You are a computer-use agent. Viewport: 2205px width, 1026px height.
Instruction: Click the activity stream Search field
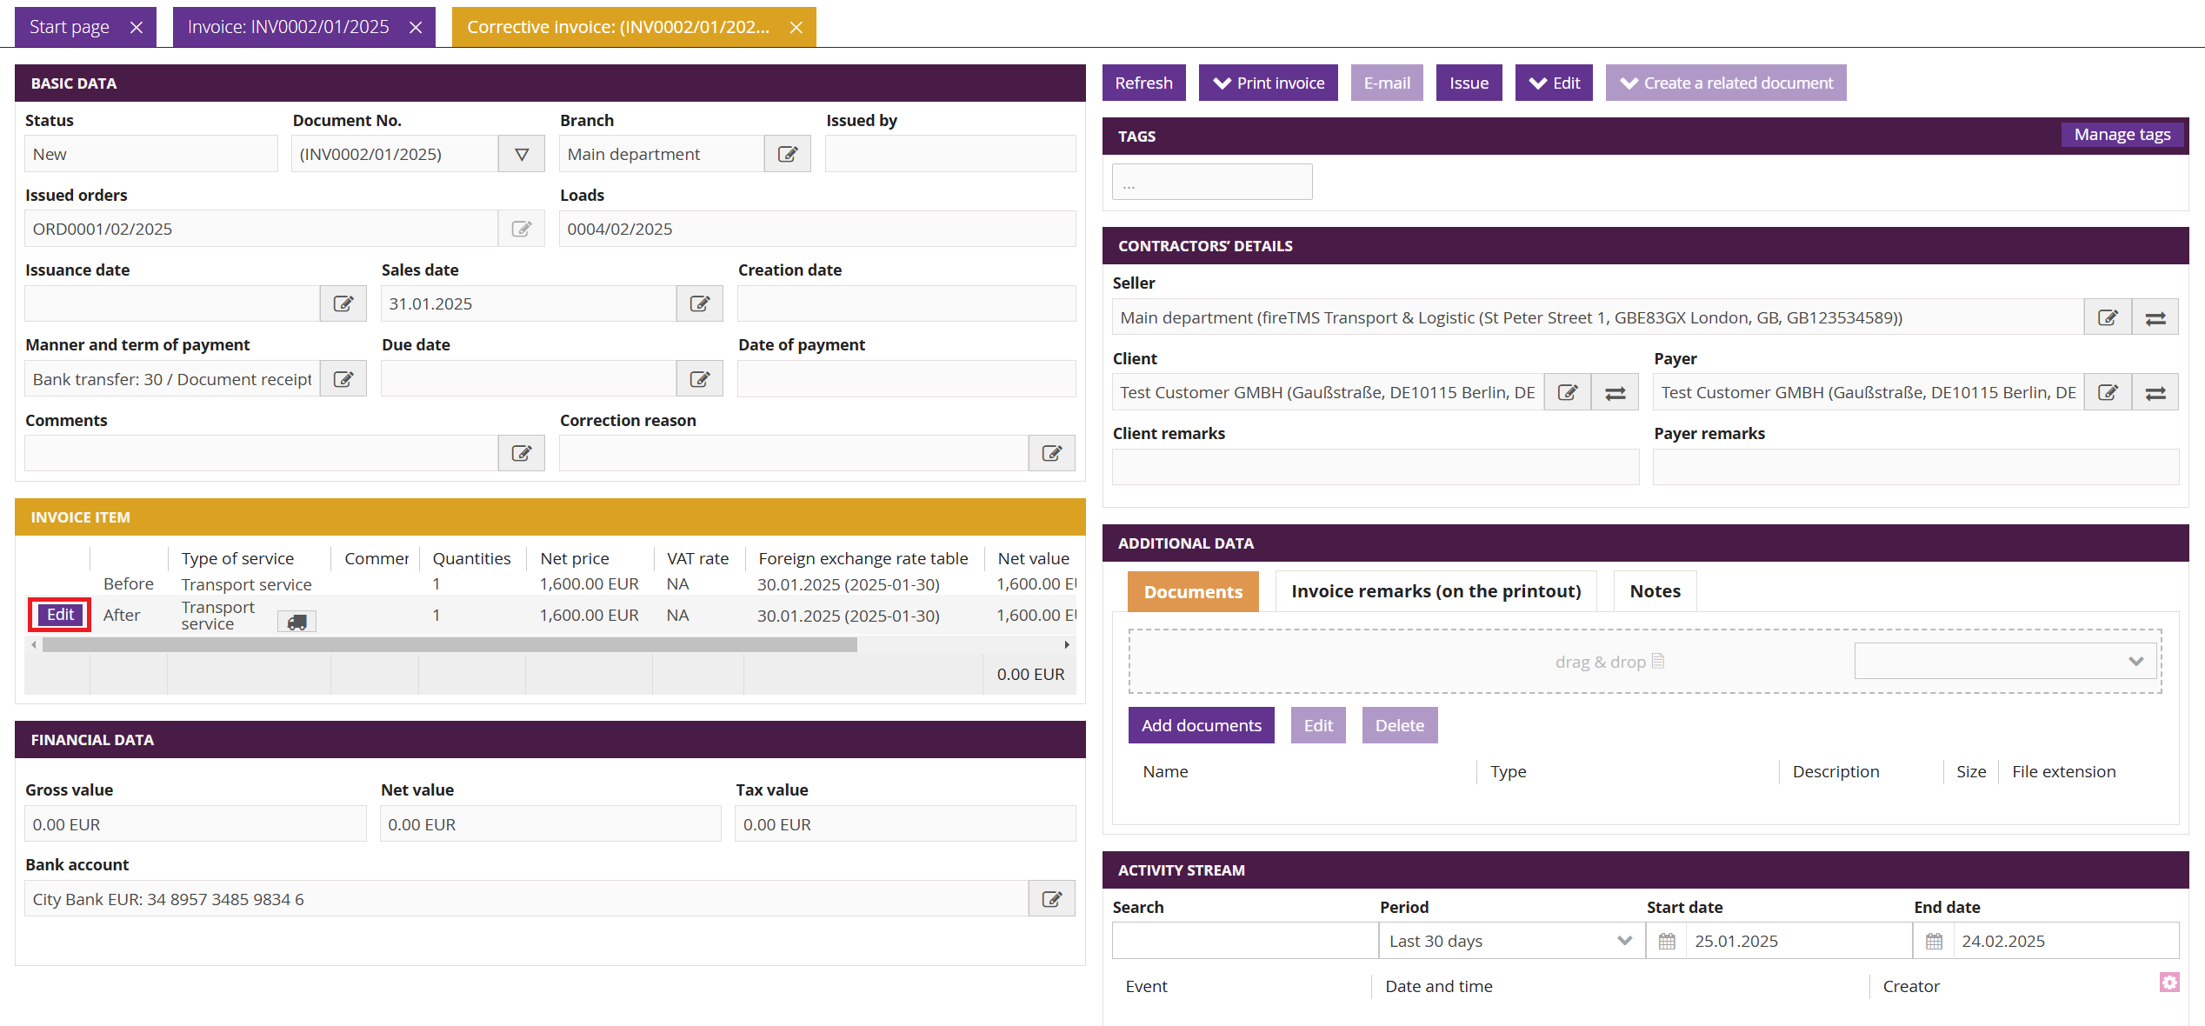tap(1244, 941)
